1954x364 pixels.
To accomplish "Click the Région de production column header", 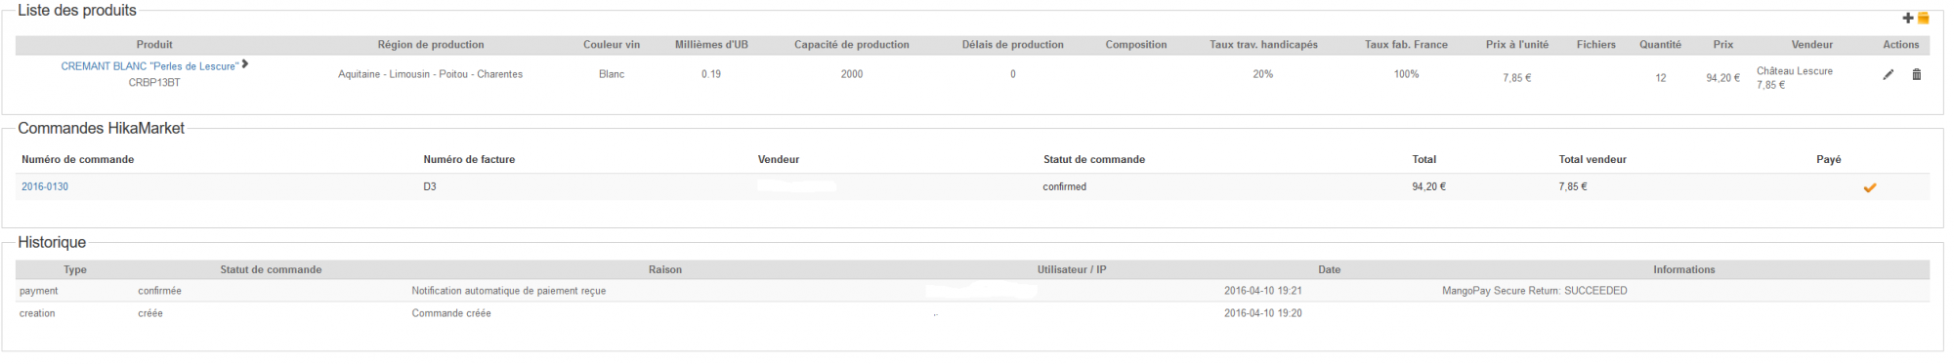I will tap(431, 45).
